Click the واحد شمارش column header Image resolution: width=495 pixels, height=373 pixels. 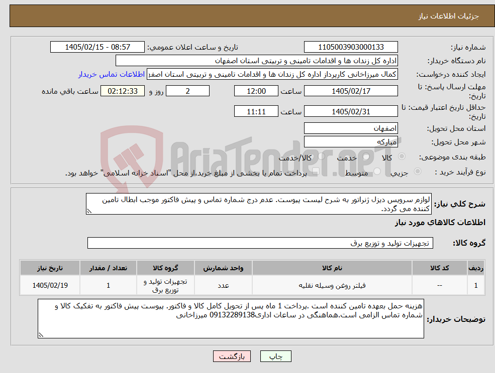(223, 268)
